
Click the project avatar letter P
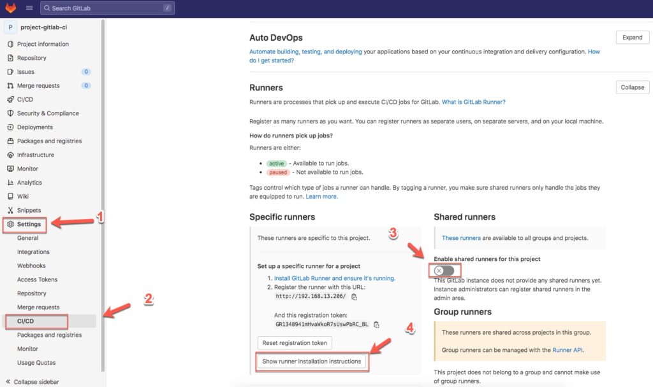point(10,27)
